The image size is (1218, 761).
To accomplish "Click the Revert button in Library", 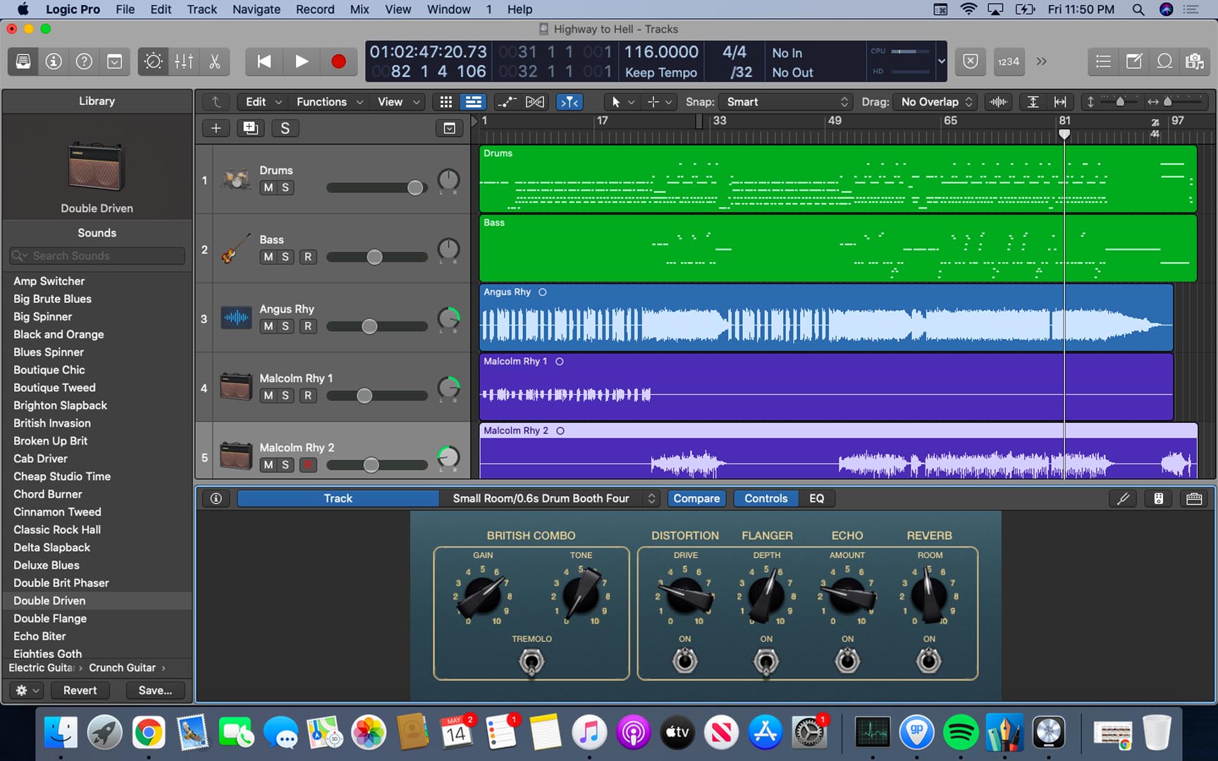I will [x=80, y=691].
